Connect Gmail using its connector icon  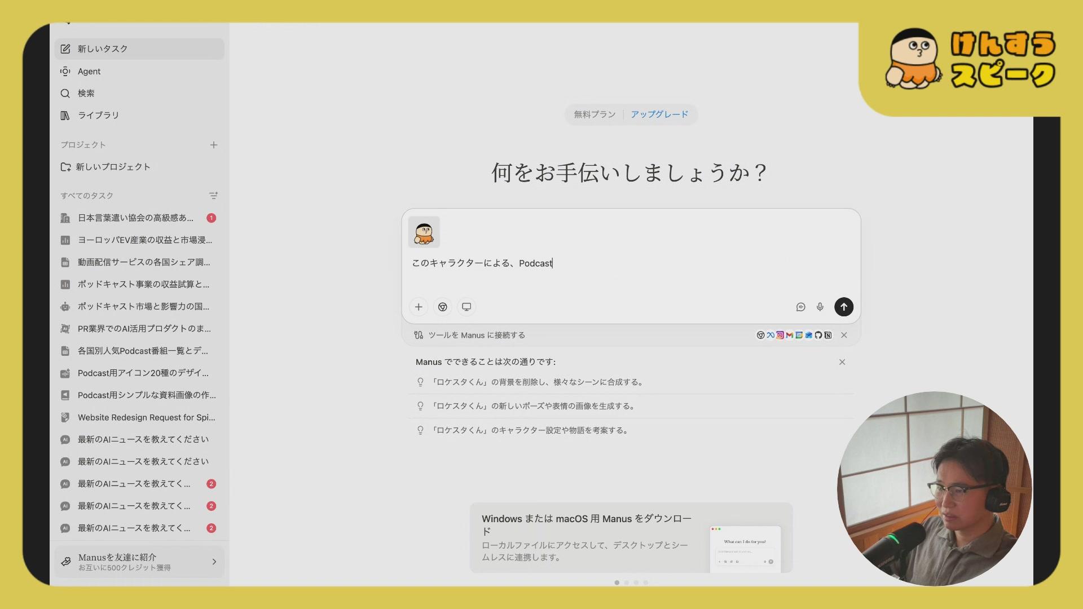(x=790, y=336)
